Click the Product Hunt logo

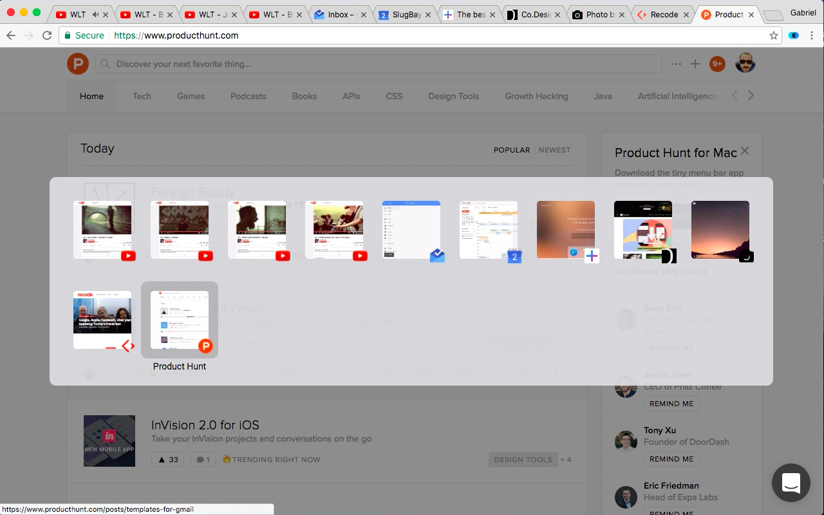coord(78,64)
